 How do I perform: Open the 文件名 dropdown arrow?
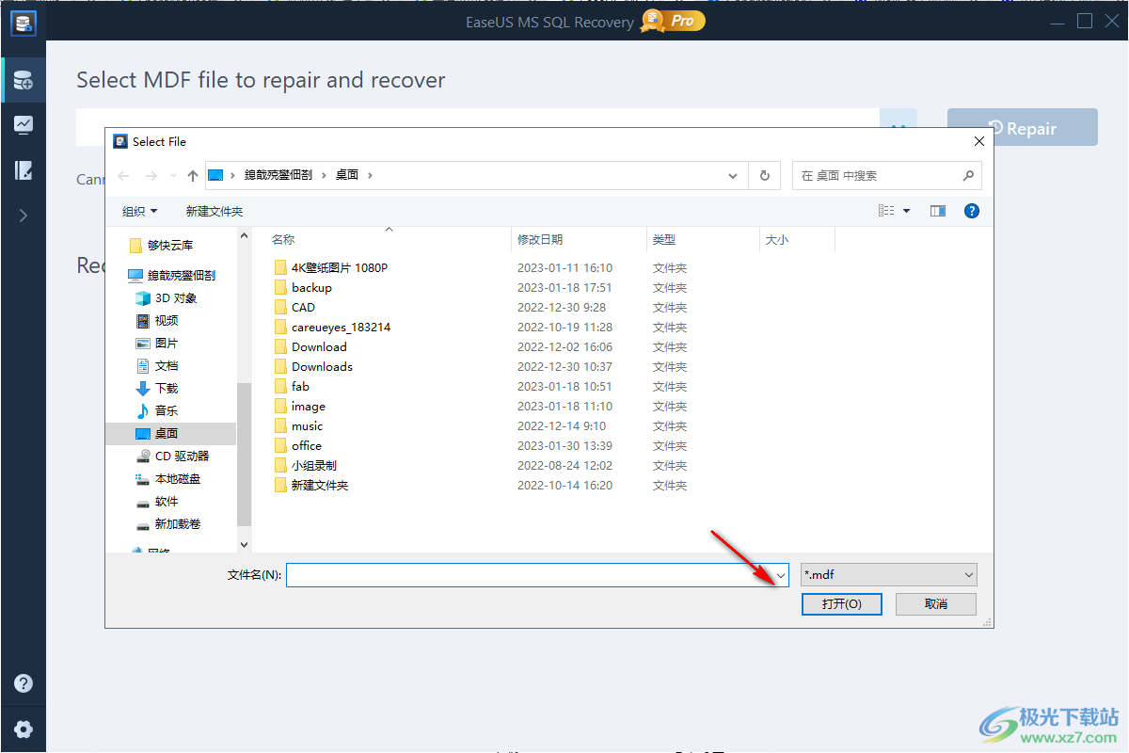(780, 575)
